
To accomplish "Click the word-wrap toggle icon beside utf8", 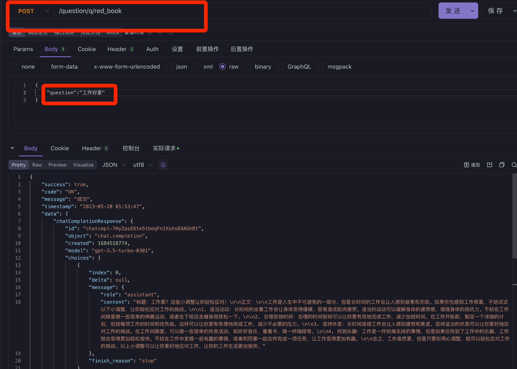I will pos(163,165).
